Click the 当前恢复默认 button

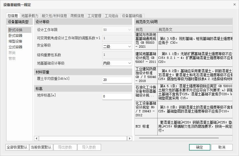click(x=41, y=147)
